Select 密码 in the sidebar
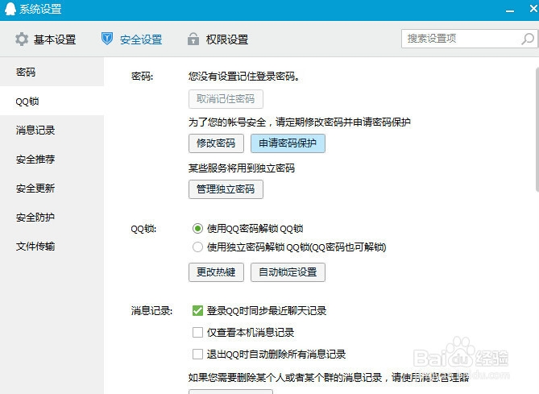 (52, 72)
